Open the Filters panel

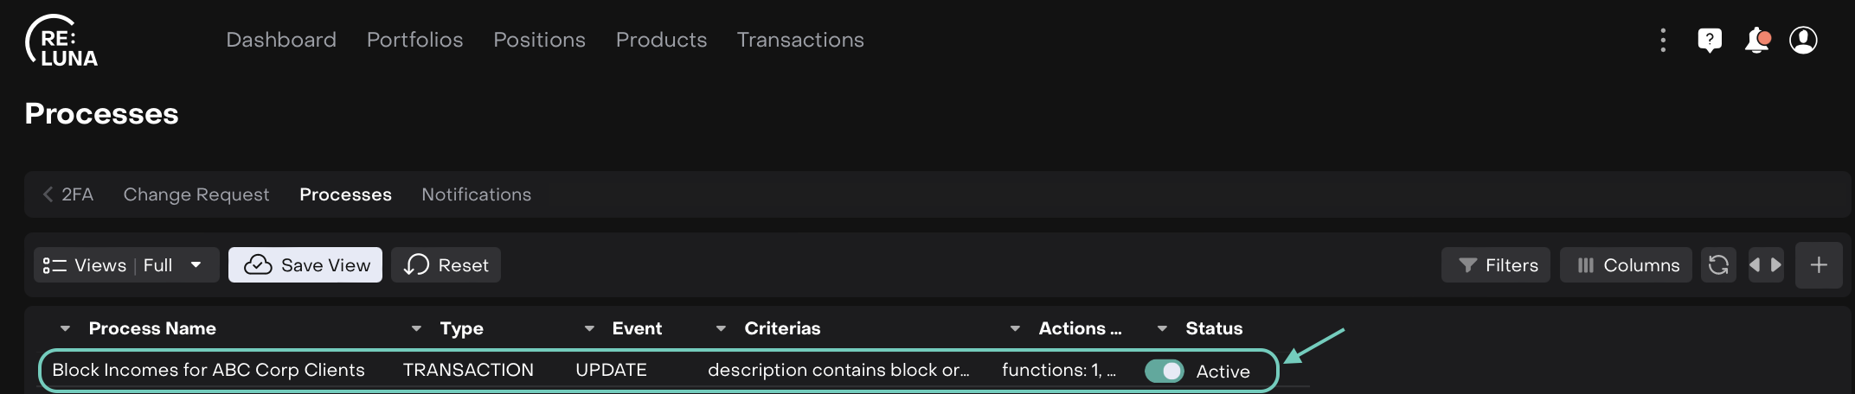click(1496, 265)
